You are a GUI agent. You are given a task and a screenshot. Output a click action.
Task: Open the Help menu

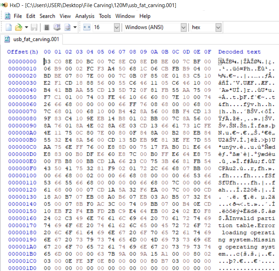145,16
